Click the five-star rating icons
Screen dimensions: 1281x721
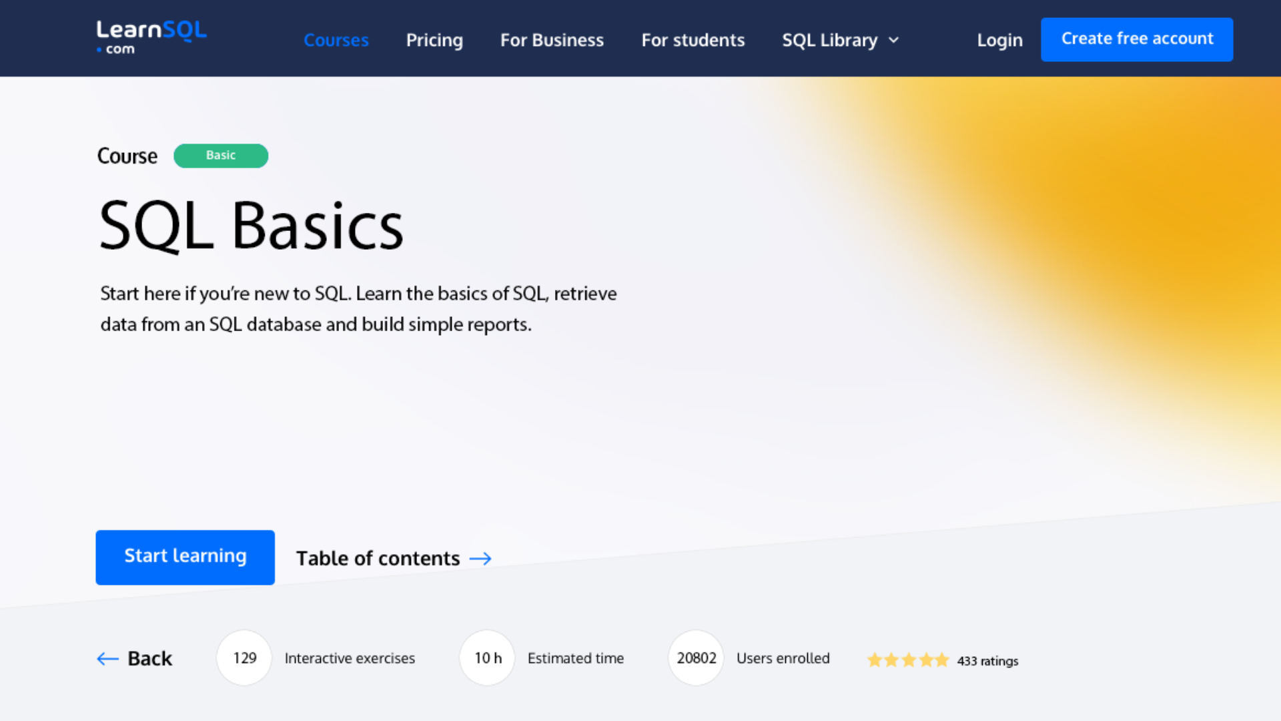(908, 660)
